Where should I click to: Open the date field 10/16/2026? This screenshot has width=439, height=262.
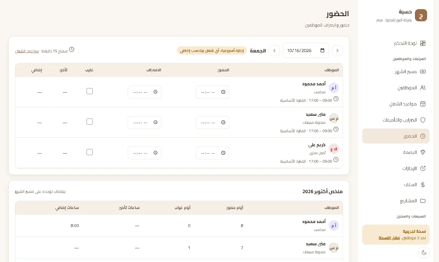pyautogui.click(x=306, y=51)
